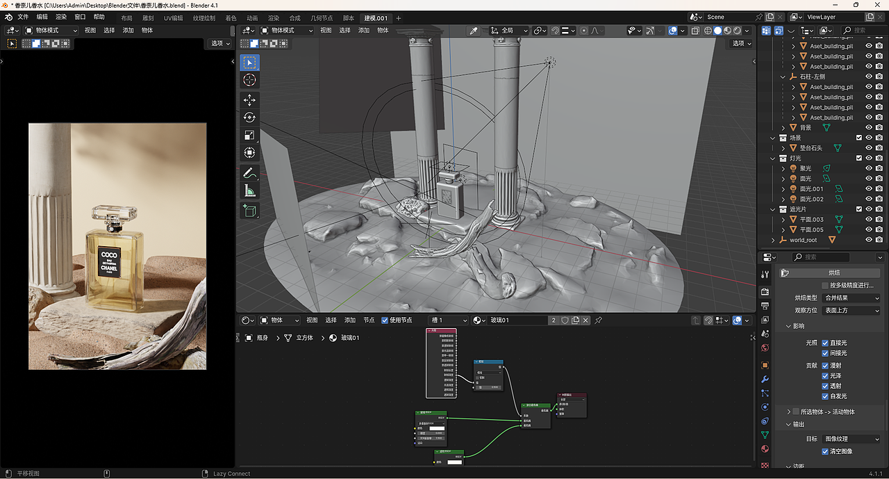Select the Measure tool

(x=249, y=190)
